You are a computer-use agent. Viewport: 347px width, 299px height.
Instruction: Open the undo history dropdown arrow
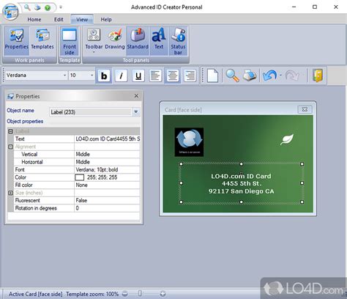(x=280, y=75)
